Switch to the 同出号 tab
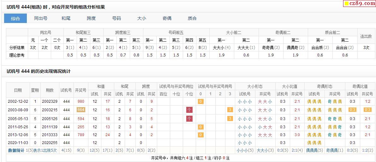The image size is (376, 162). click(x=40, y=18)
